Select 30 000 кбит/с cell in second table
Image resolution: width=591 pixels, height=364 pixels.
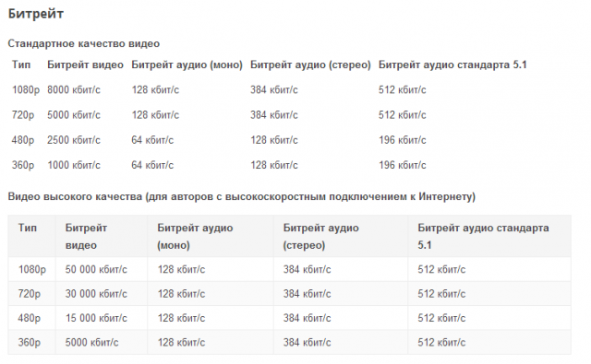(96, 294)
